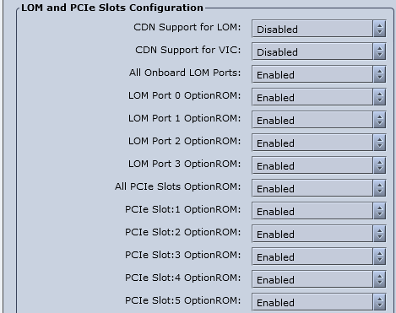Open All PCIe Slots OptionROM dropdown
396x313 pixels.
(319, 188)
